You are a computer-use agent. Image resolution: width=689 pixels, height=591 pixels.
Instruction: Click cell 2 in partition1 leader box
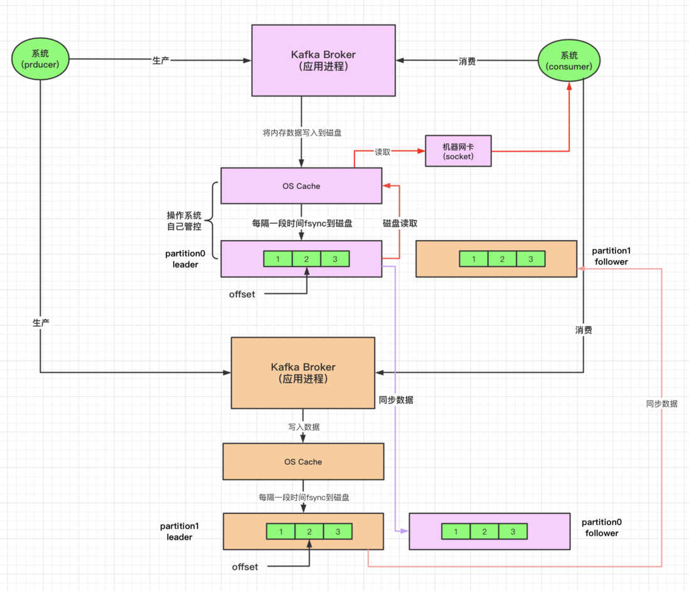coord(309,531)
